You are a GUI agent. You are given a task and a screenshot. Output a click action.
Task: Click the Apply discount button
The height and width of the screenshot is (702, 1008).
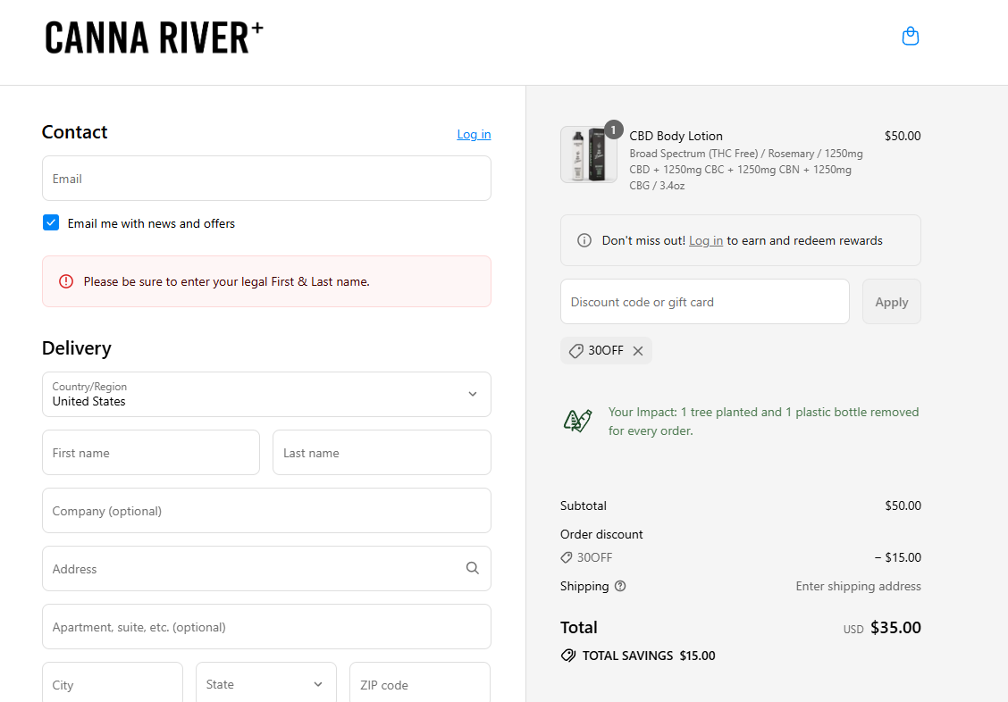click(891, 302)
